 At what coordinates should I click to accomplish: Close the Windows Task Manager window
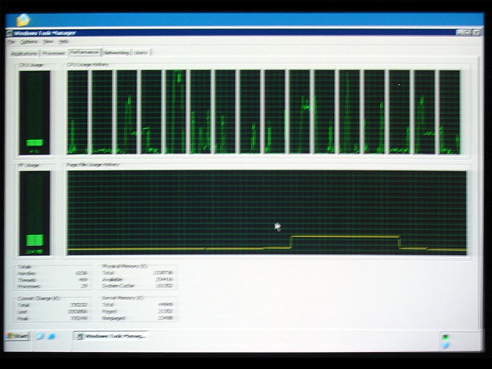[476, 32]
